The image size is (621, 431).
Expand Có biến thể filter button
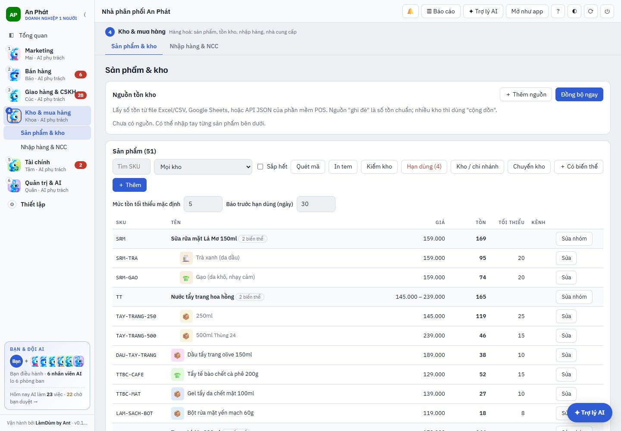click(579, 166)
